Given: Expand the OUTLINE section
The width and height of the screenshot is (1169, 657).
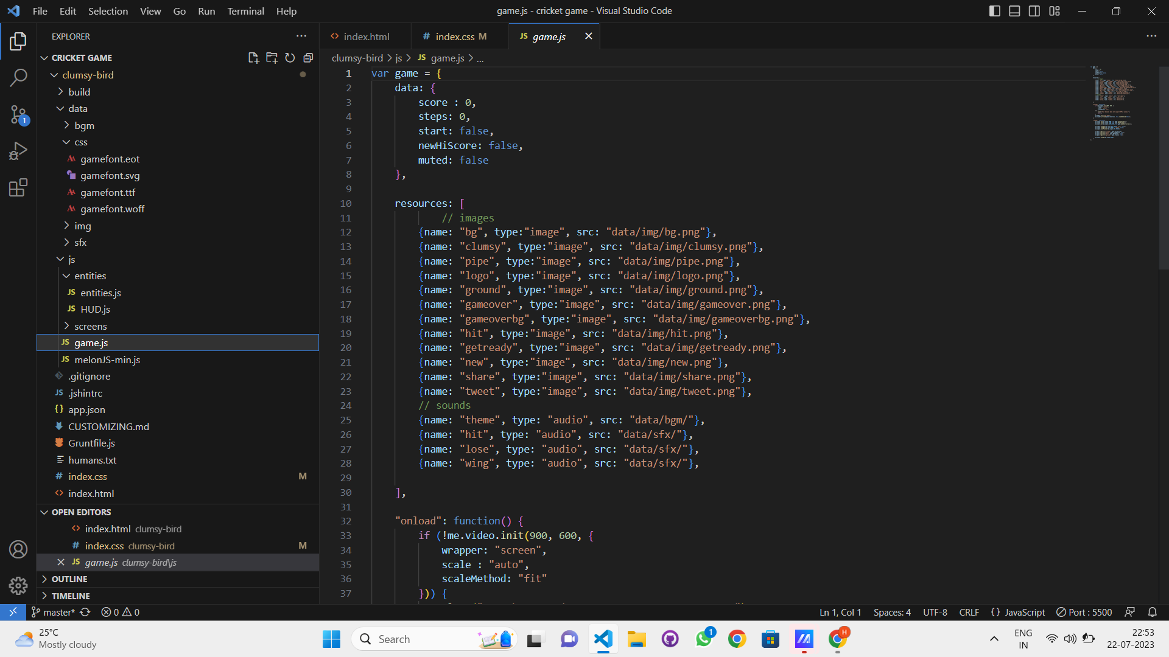Looking at the screenshot, I should tap(69, 579).
